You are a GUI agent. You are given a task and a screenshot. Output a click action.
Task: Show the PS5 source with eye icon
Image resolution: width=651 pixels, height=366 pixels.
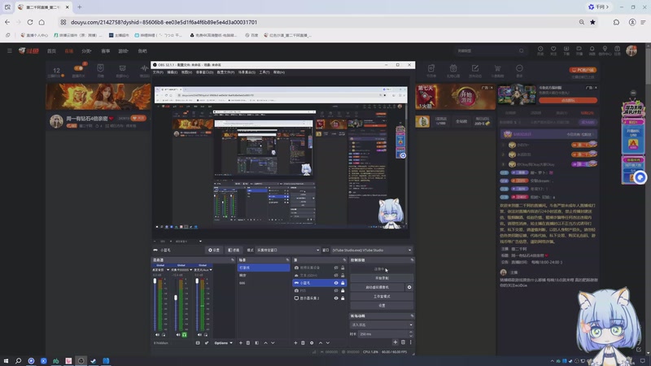coord(336,290)
